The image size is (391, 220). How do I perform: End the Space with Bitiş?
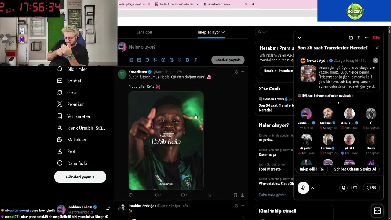[x=376, y=38]
